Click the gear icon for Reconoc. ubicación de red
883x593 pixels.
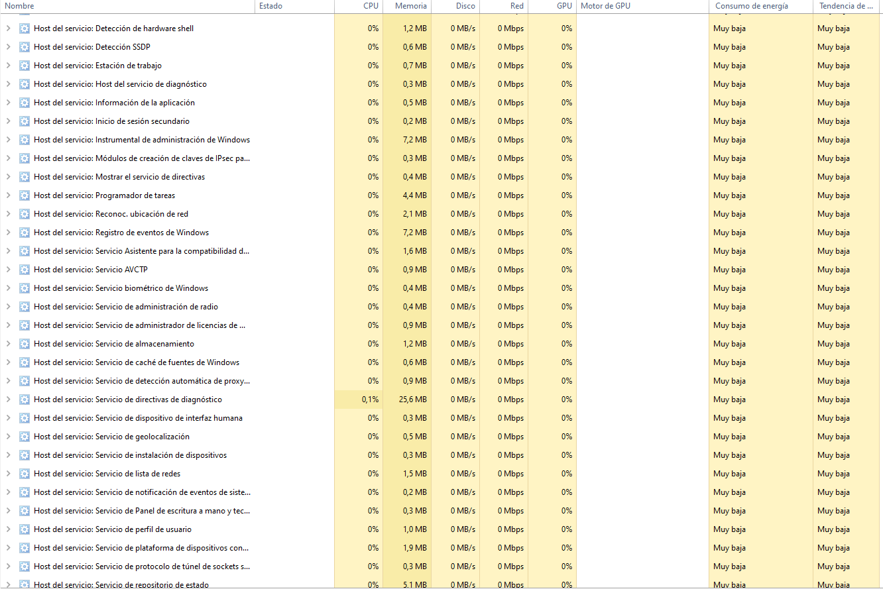[x=25, y=214]
